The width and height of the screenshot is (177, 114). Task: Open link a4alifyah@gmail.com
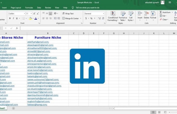click(38, 42)
